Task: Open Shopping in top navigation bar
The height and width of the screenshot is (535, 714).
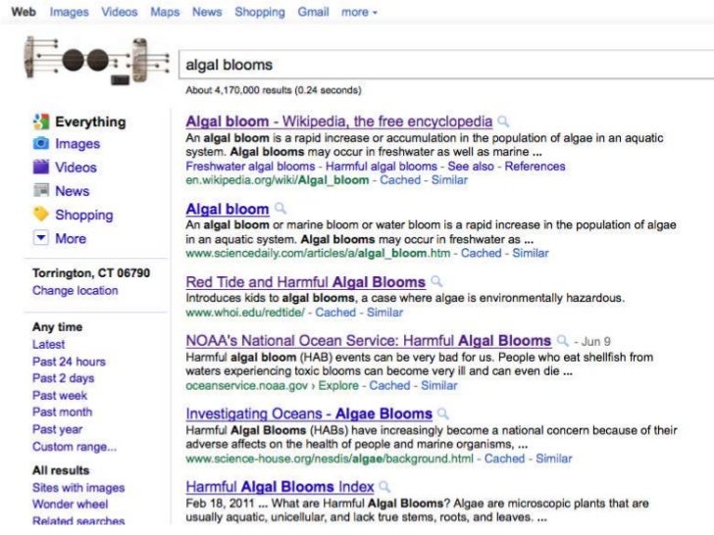Action: point(260,12)
